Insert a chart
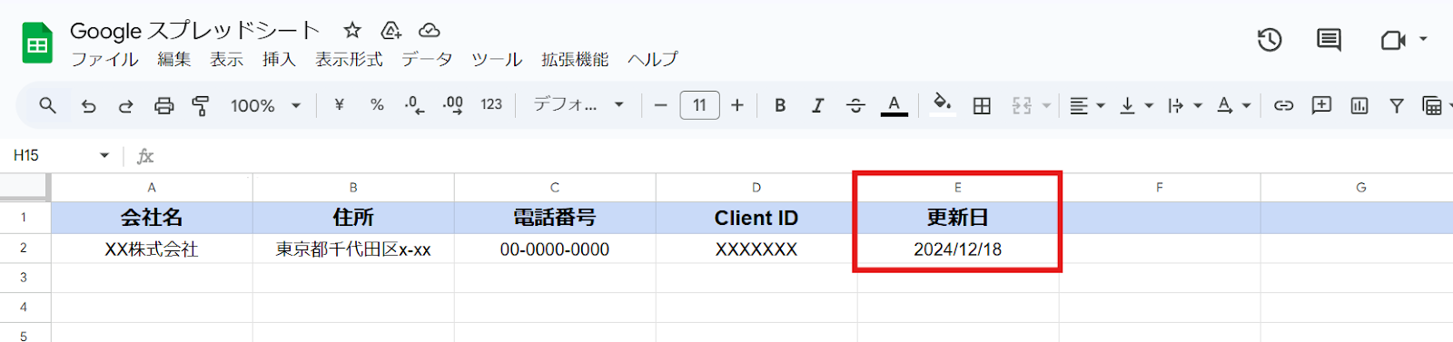Screen dimensions: 1453x342 pos(1359,106)
